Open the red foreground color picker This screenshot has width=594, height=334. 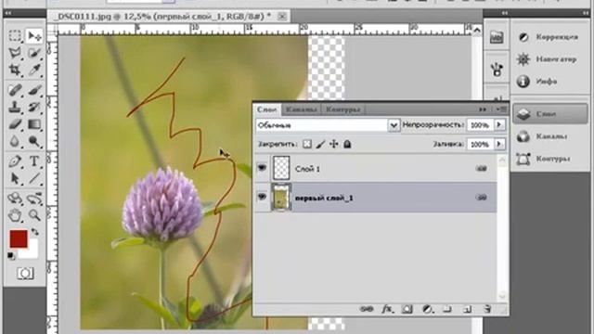19,238
